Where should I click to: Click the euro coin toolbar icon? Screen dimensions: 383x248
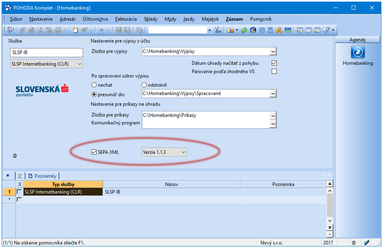[253, 30]
